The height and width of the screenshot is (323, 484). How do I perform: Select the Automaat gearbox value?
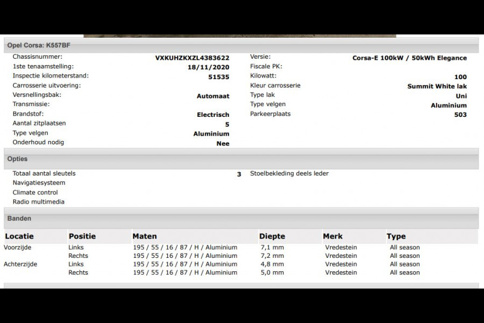click(x=213, y=96)
